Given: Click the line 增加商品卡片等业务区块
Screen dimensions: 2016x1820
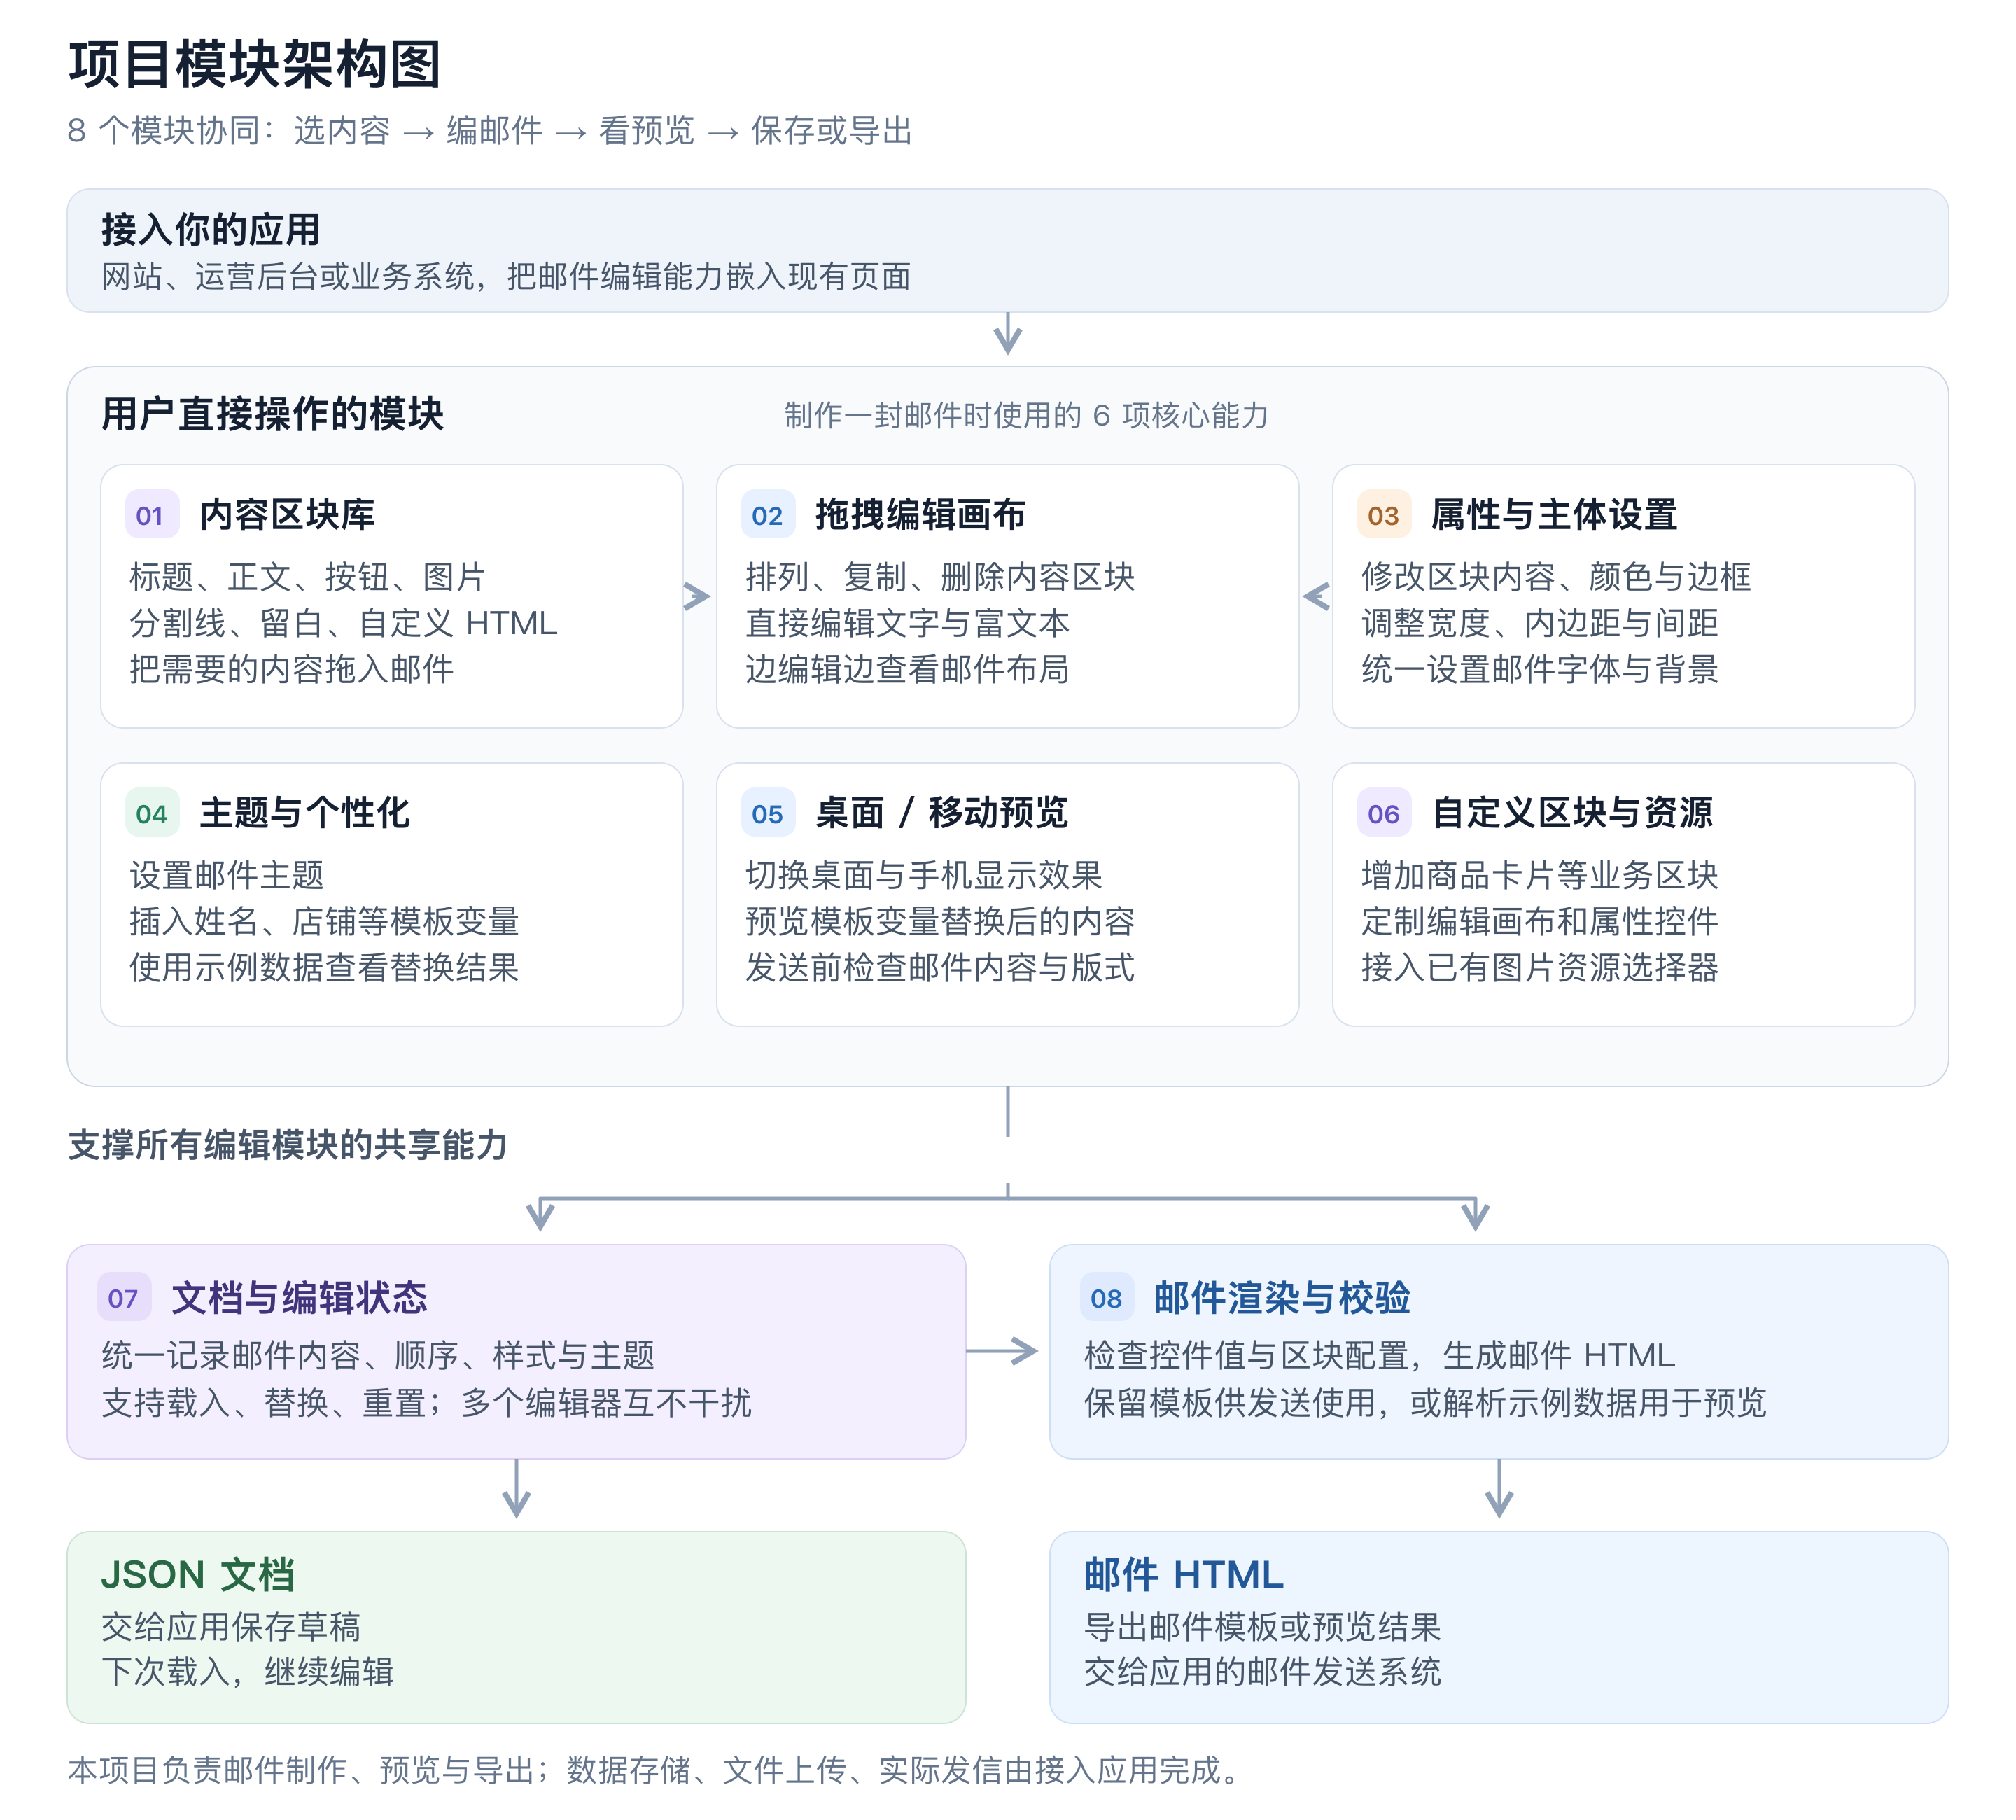Looking at the screenshot, I should (x=1540, y=875).
